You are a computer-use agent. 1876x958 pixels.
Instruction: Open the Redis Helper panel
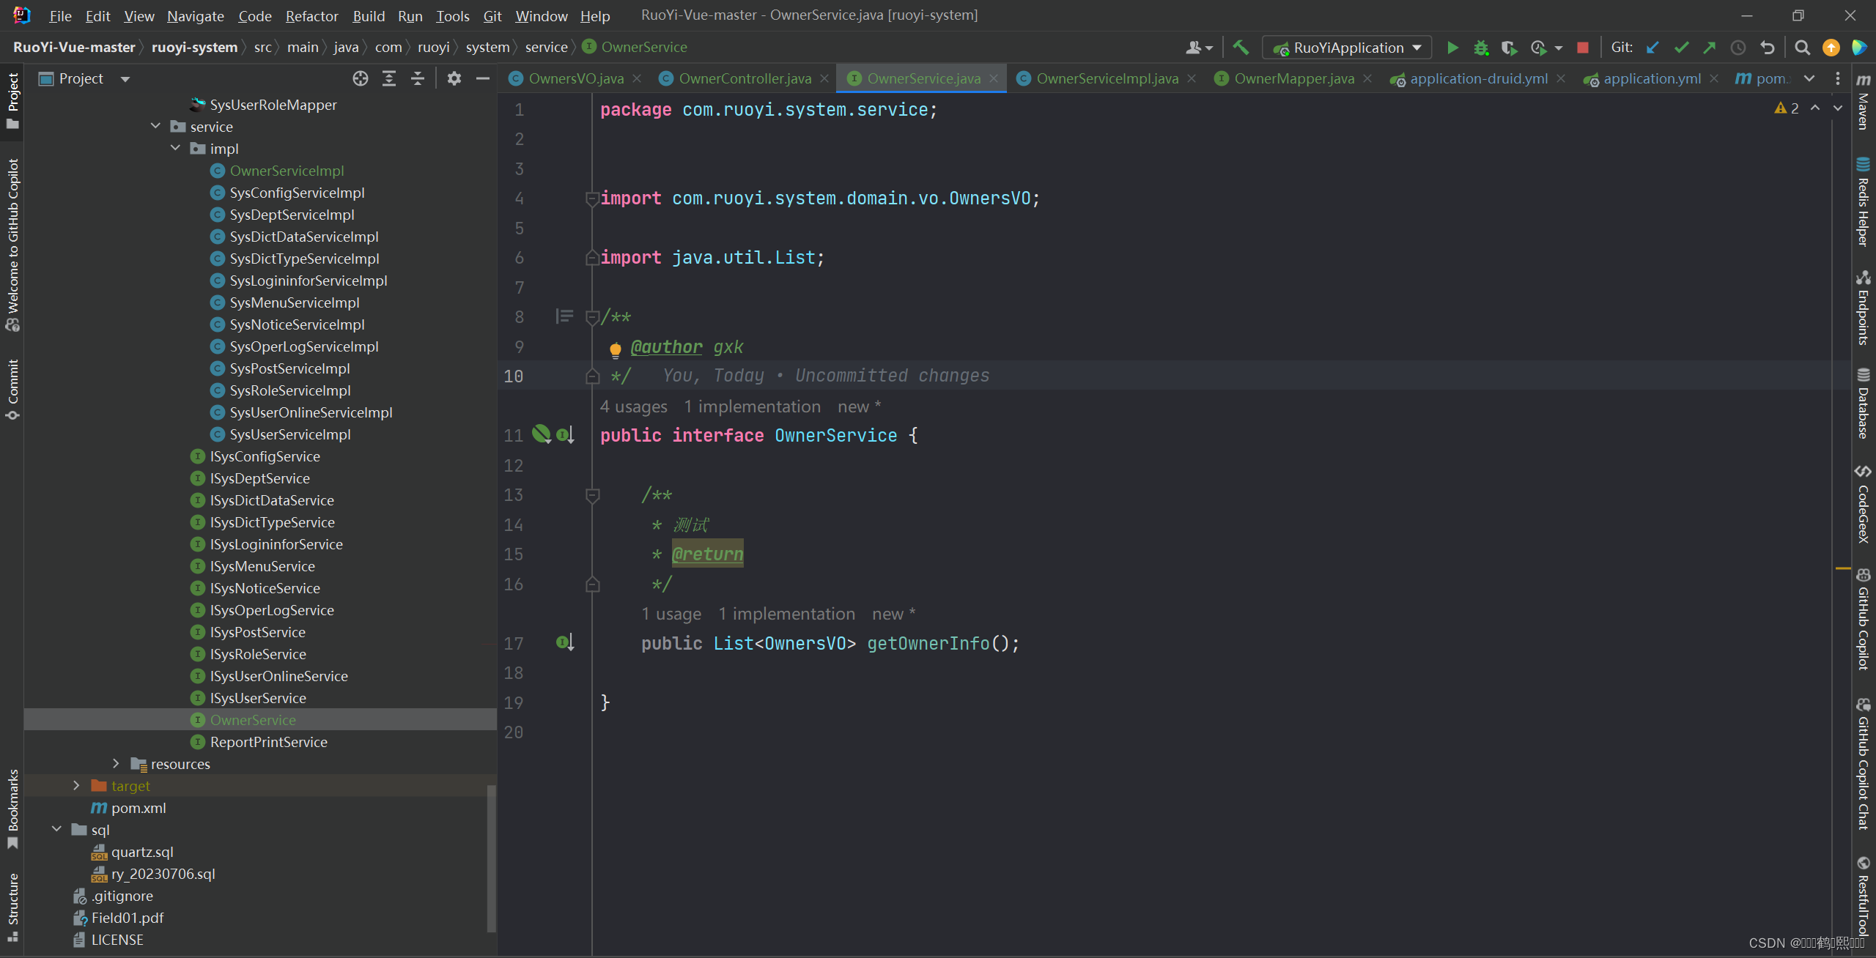pyautogui.click(x=1864, y=201)
